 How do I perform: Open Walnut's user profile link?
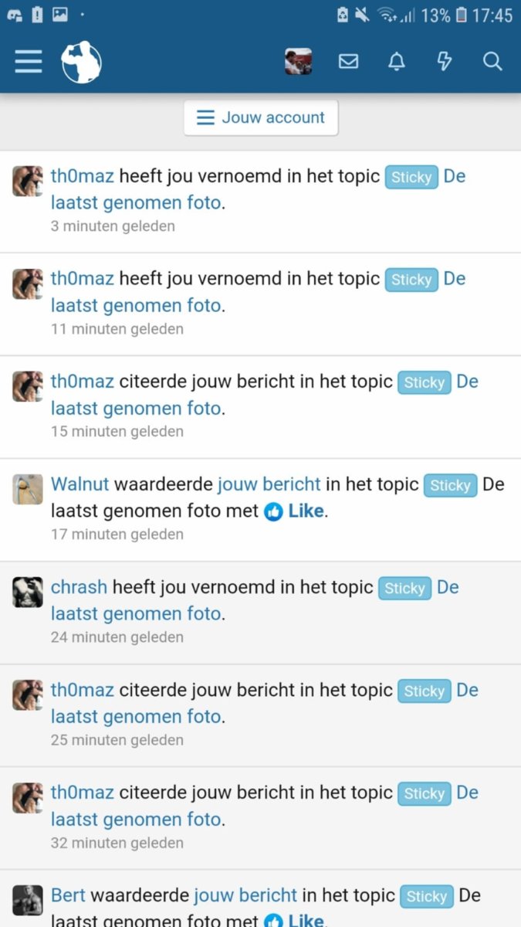(x=80, y=484)
